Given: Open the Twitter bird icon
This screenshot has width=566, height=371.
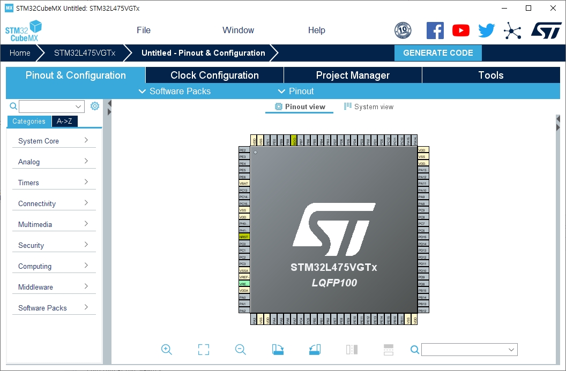Looking at the screenshot, I should 487,31.
